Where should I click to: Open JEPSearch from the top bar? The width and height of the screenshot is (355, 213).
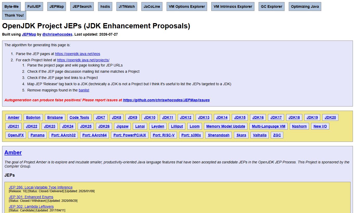[x=82, y=6]
